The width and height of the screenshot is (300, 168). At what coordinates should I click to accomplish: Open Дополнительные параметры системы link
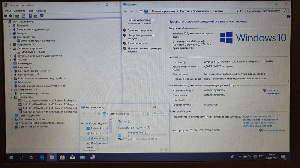145,50
